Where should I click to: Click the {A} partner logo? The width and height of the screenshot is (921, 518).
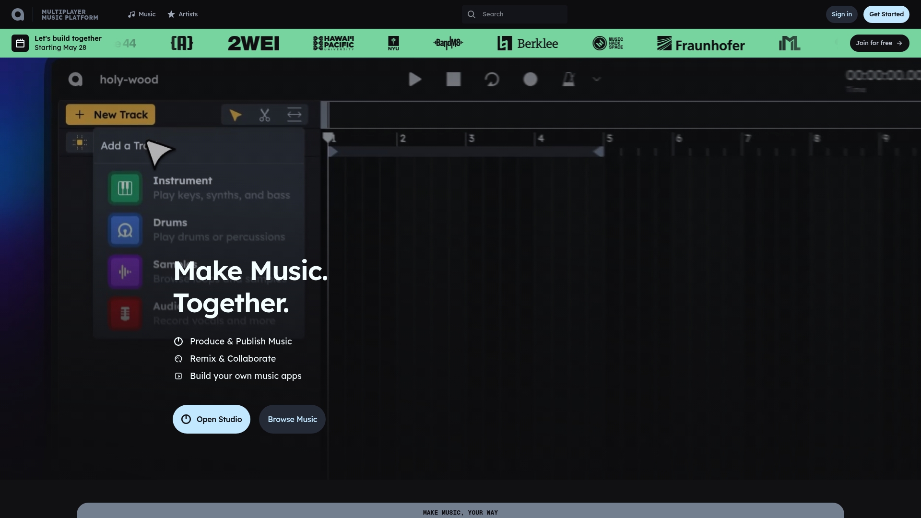(182, 43)
